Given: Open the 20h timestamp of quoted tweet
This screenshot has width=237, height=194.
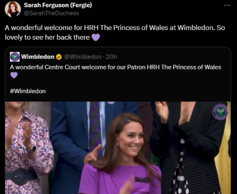Looking at the screenshot, I should point(111,57).
